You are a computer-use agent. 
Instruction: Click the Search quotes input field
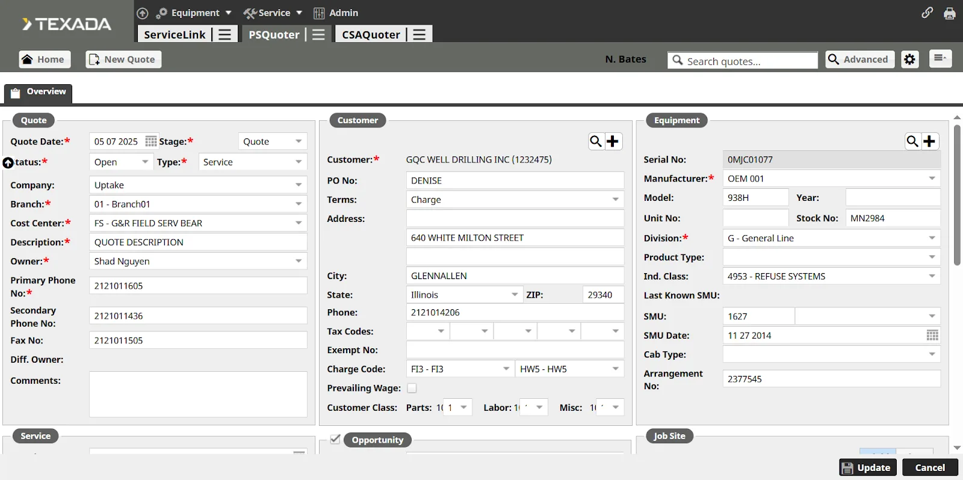coord(743,60)
